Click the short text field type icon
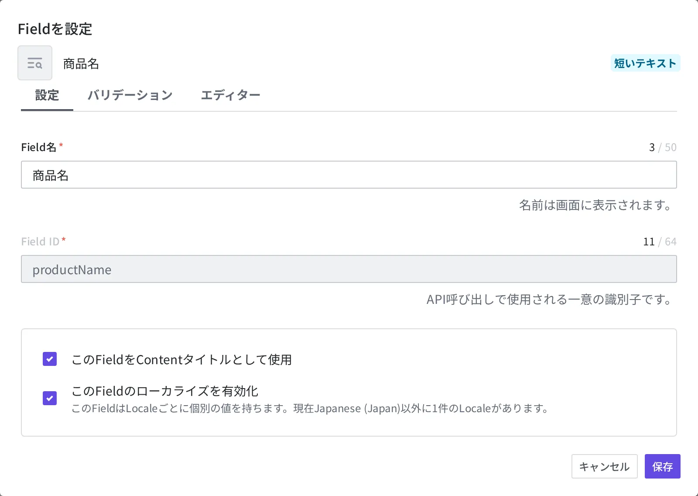698x496 pixels. pos(35,63)
